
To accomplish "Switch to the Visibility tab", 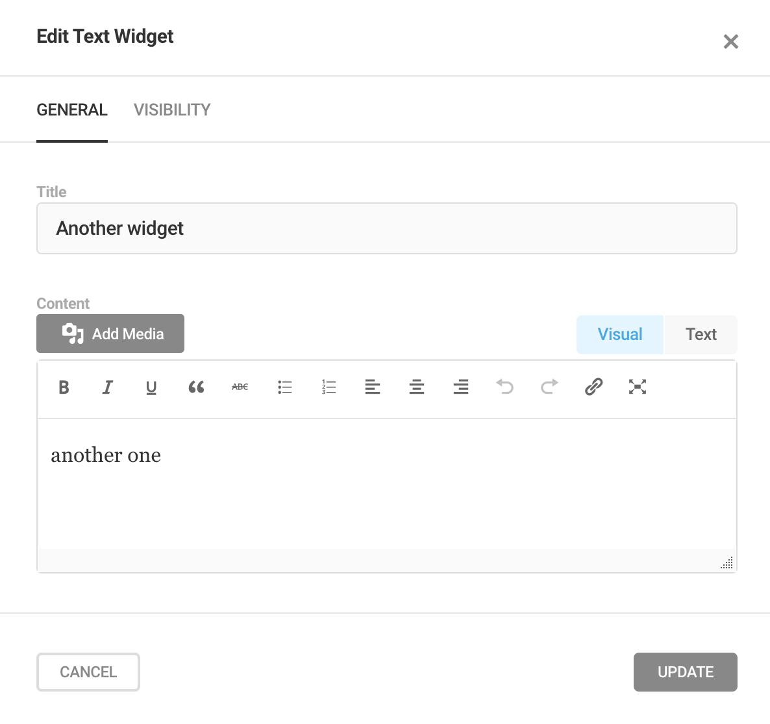I will coord(172,110).
